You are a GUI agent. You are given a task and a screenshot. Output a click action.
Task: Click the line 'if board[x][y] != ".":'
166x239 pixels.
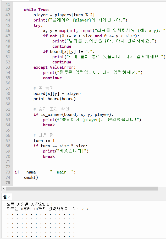point(69,52)
